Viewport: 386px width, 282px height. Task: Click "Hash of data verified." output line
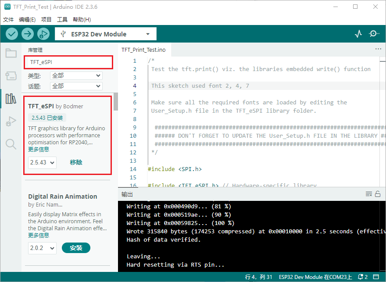click(164, 239)
